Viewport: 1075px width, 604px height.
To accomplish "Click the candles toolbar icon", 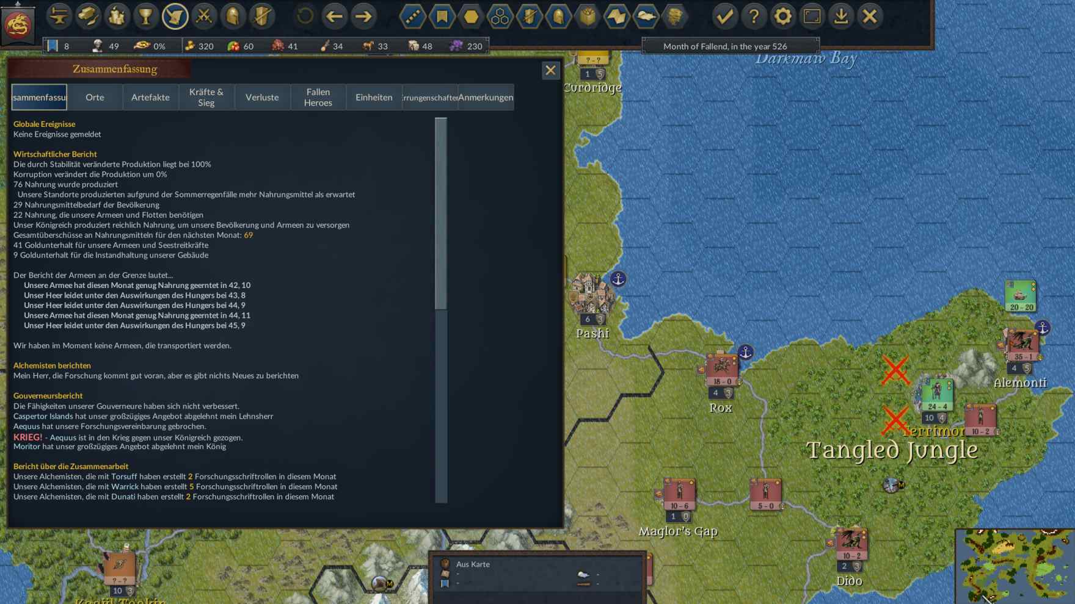I will coord(117,16).
